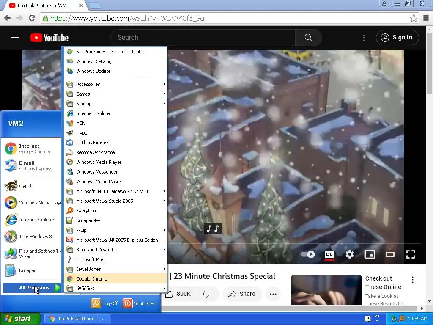Enter full screen with the player icon
The width and height of the screenshot is (433, 325).
411,254
